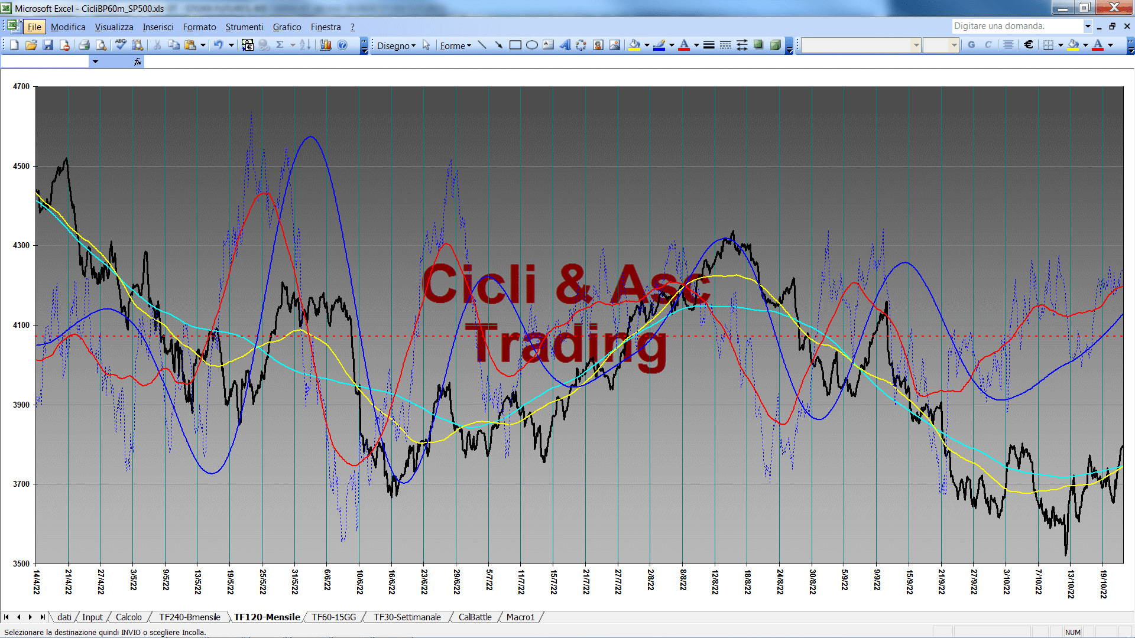Switch to the TF60-15GG sheet tab
This screenshot has width=1135, height=638.
334,617
